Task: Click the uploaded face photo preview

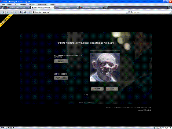Action: pyautogui.click(x=105, y=67)
